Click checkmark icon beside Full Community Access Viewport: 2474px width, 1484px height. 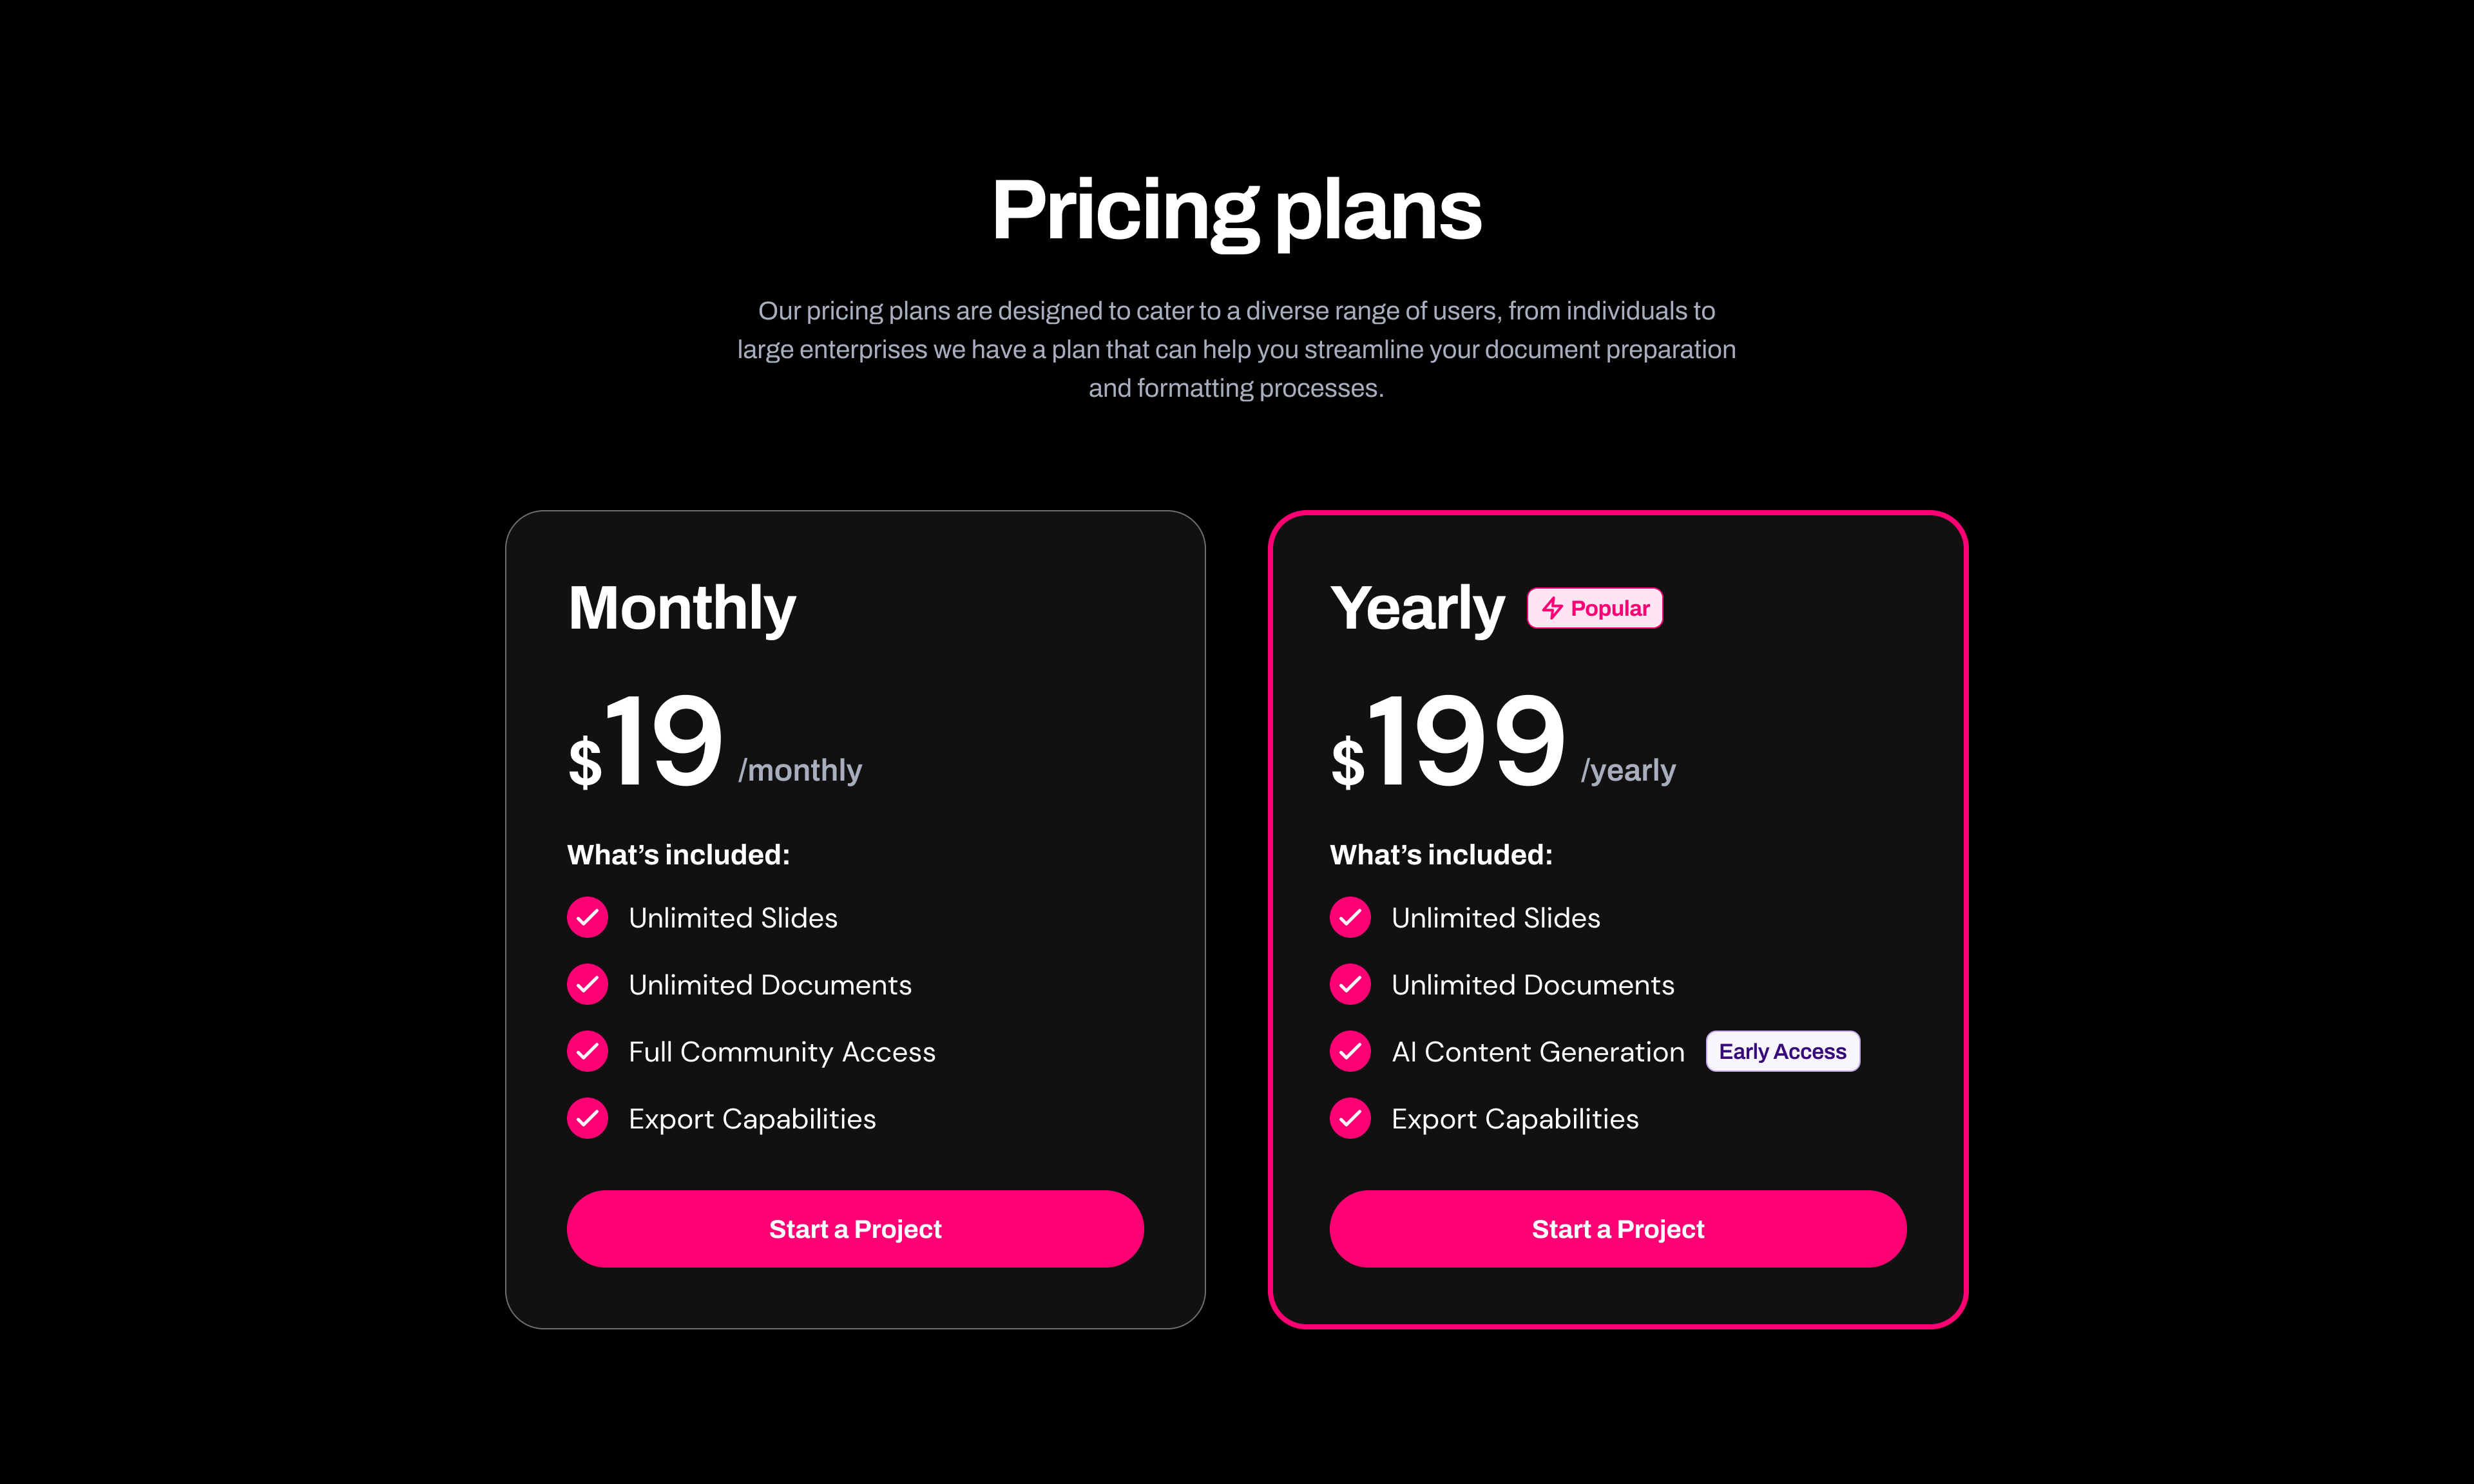tap(588, 1051)
